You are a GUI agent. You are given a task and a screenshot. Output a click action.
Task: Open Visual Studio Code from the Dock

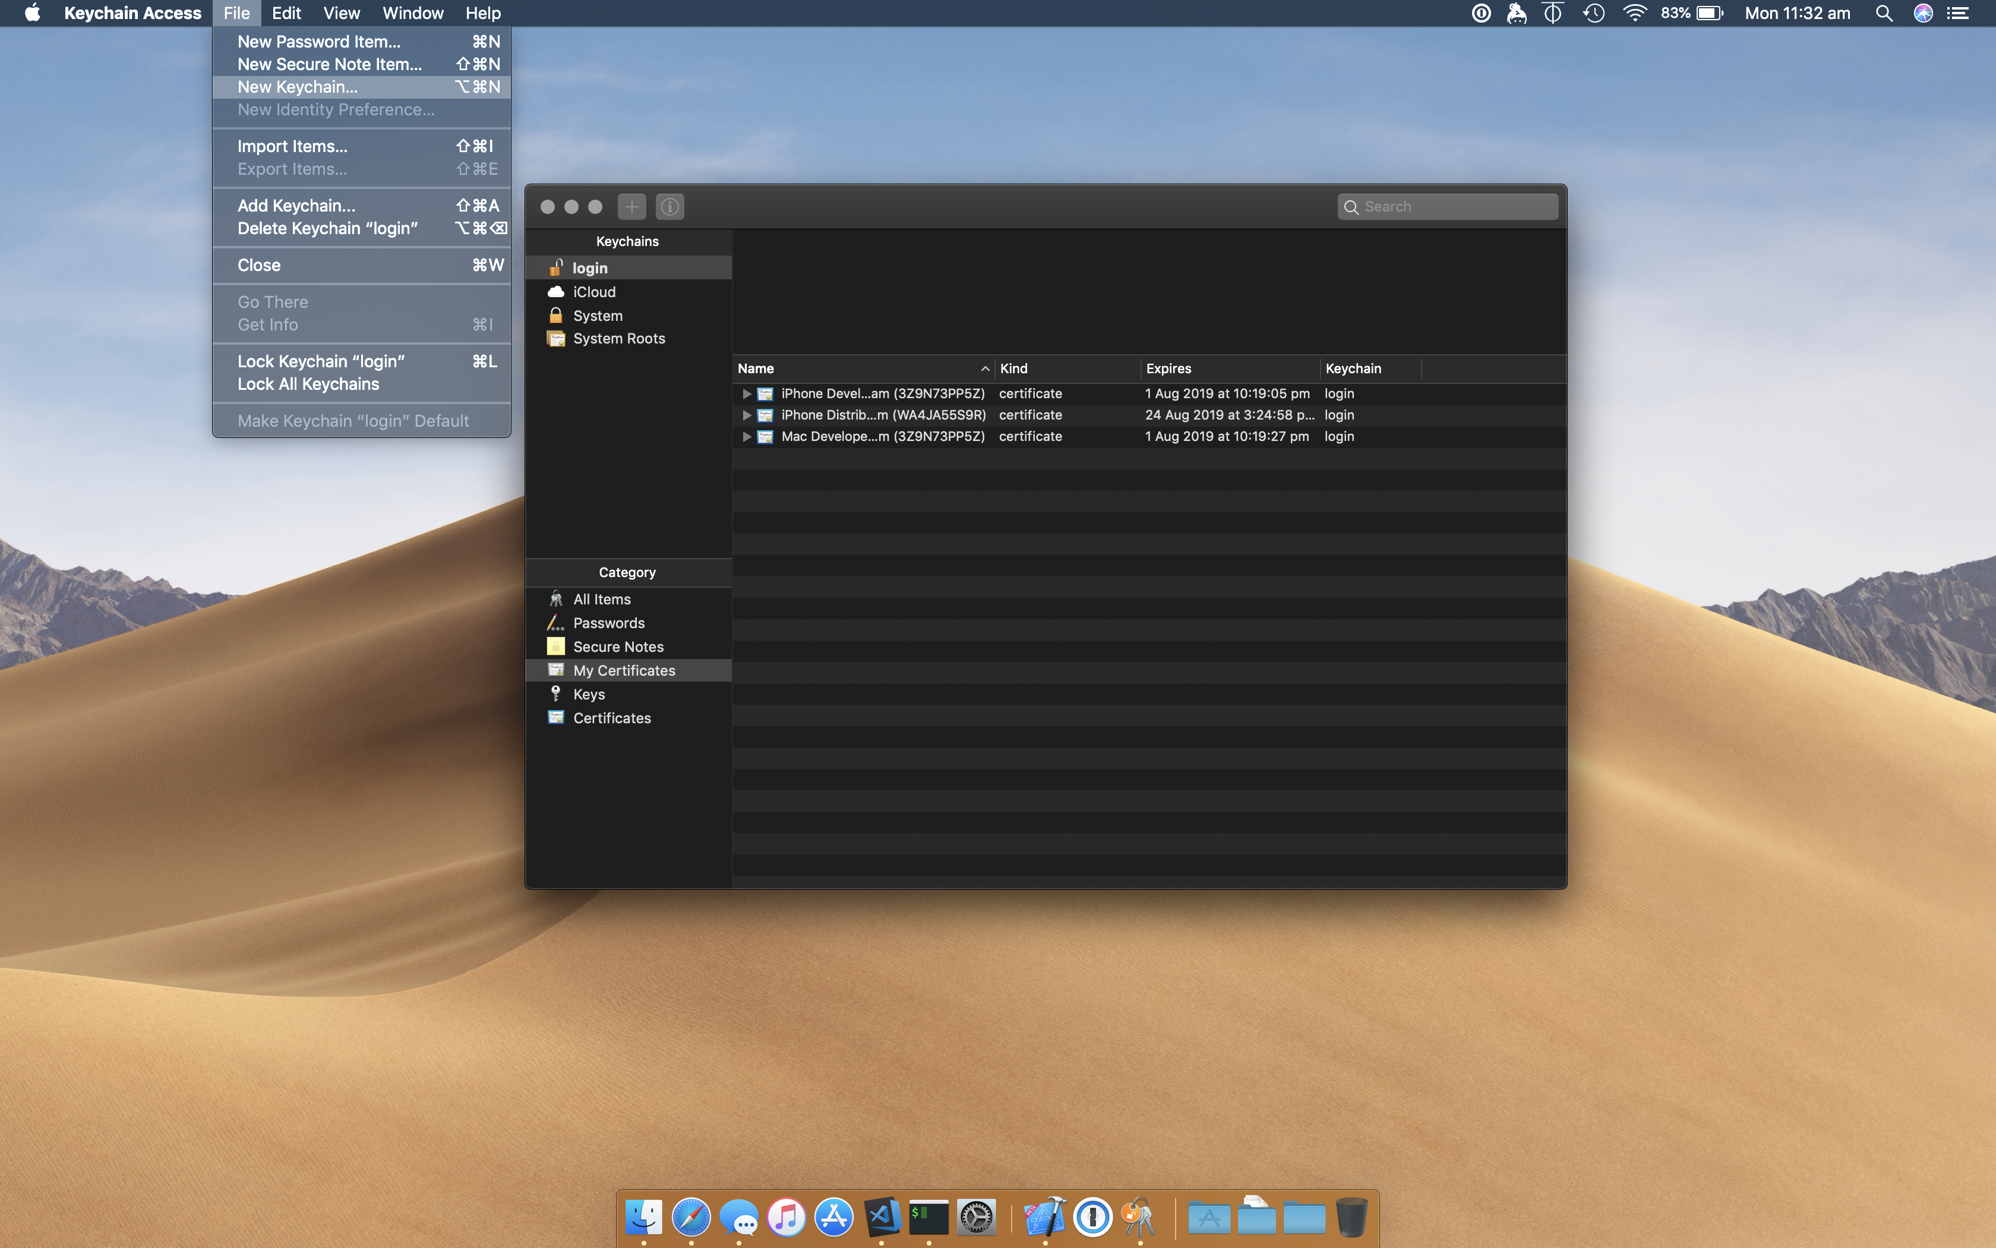(x=882, y=1217)
